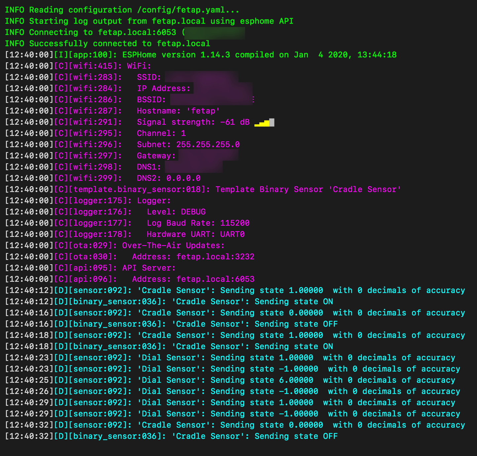Click 'Connecting to fetap.local:6053' text
477x456 pixels.
coord(103,32)
